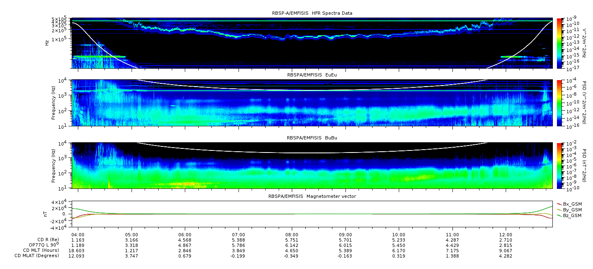Click the EuEu panel color scale bar

[559, 103]
